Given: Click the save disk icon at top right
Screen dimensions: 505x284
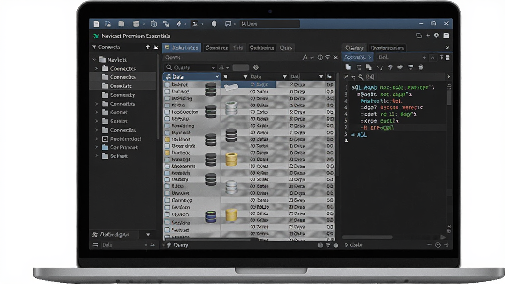Looking at the screenshot, I should 446,35.
